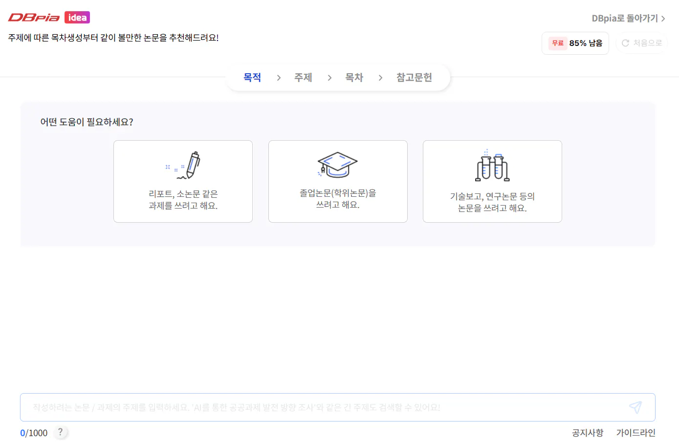The width and height of the screenshot is (679, 442).
Task: Click the tagline about 목차생성 and 논문 추천
Action: [x=113, y=38]
